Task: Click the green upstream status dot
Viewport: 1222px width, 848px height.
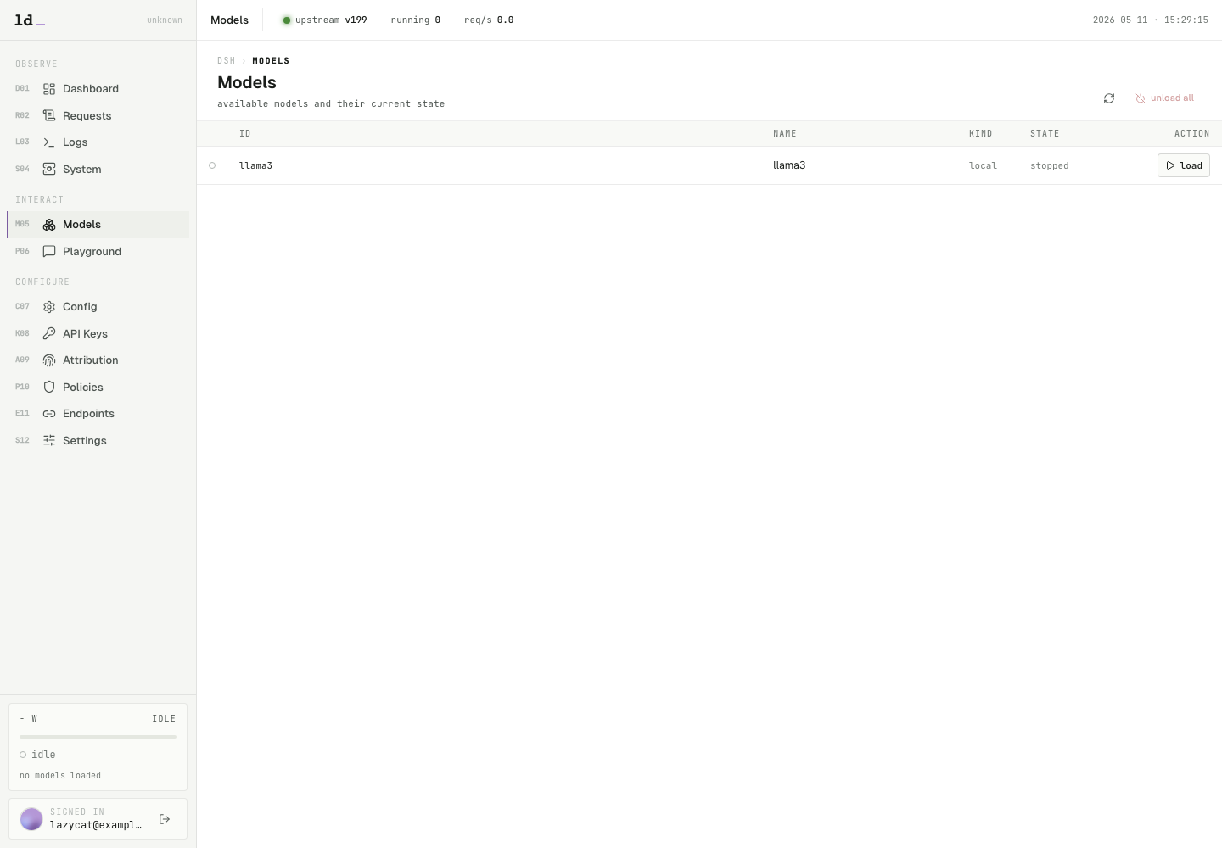Action: pos(287,20)
